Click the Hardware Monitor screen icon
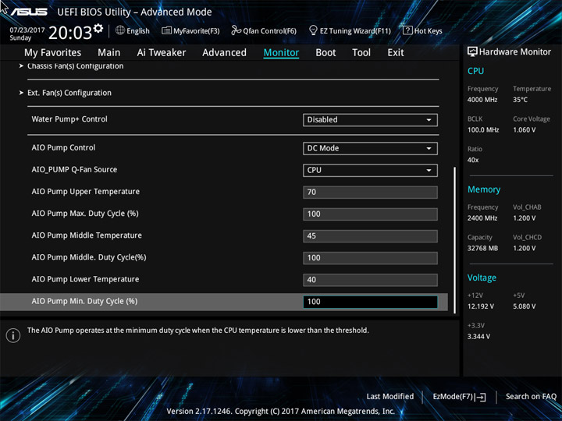The image size is (562, 421). click(x=472, y=52)
